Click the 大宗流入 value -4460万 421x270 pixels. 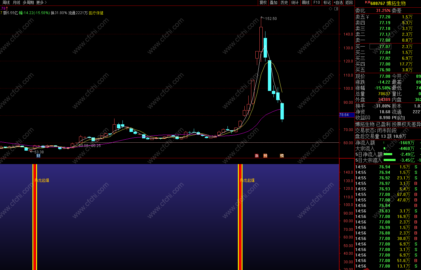[x=407, y=148]
